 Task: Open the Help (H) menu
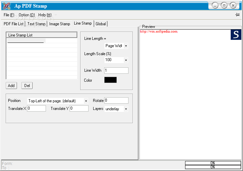(x=45, y=15)
